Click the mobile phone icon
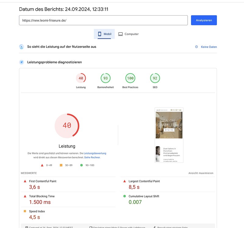244x228 pixels. (x=100, y=34)
